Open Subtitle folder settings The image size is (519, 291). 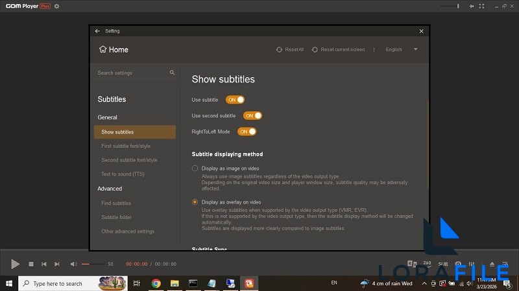coord(117,217)
